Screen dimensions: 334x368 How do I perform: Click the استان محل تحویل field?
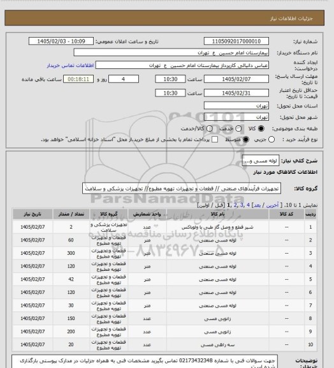[x=236, y=105]
